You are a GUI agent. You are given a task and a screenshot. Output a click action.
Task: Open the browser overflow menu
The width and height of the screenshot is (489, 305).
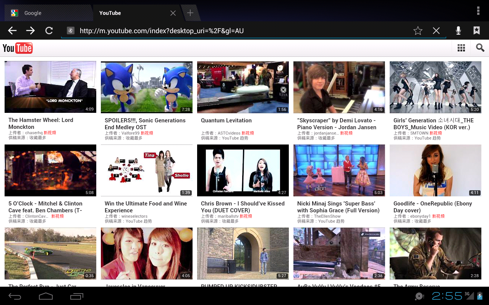click(x=478, y=11)
